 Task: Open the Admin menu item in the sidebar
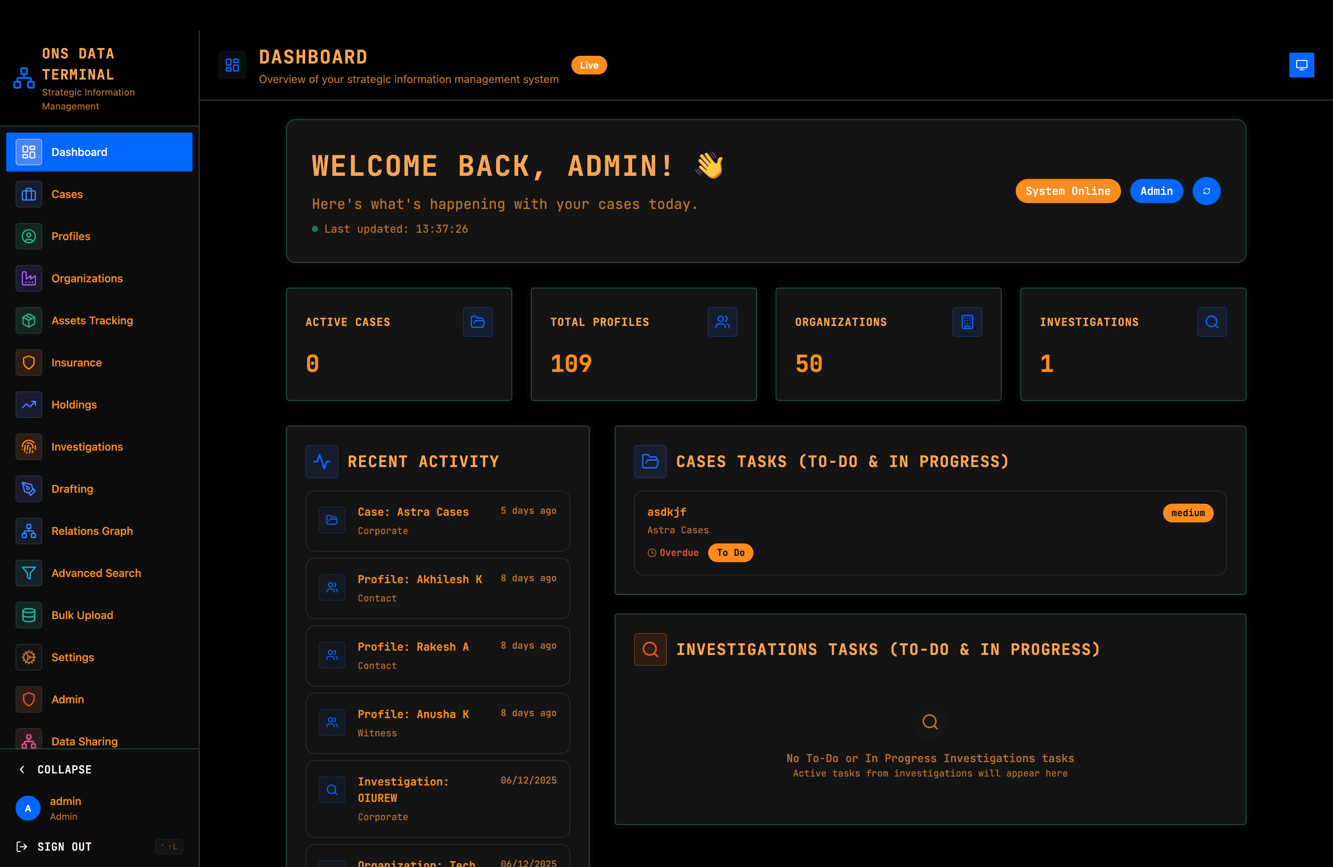[99, 699]
